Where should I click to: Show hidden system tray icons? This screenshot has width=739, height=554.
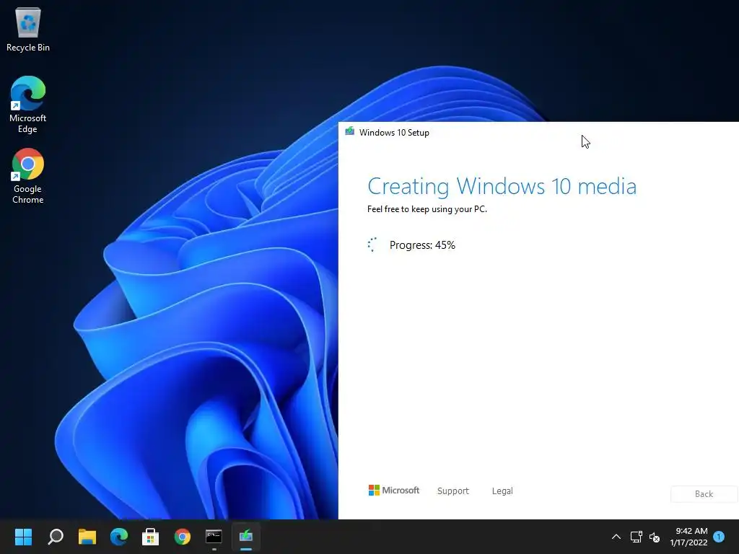pos(616,537)
